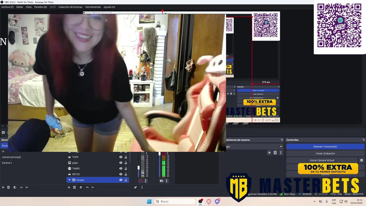Viewport: 366px width, 206px height.
Task: Delete selected source using trash icon
Action: [x=74, y=187]
